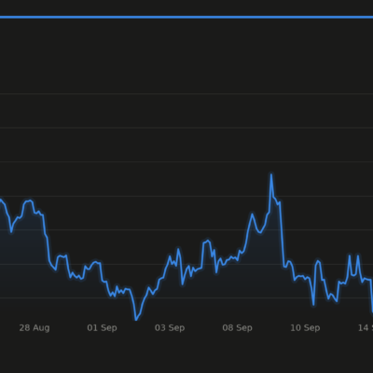This screenshot has height=373, width=373.
Task: Select the line's starting point at left edge
Action: (x=1, y=200)
